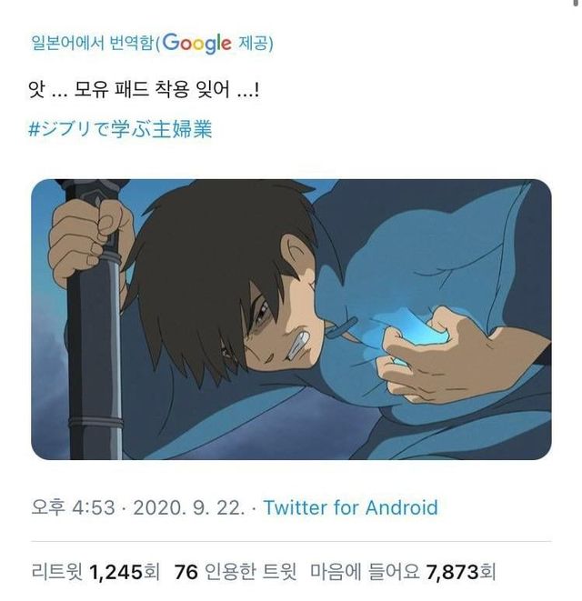
Task: Click the Google logo
Action: click(197, 43)
